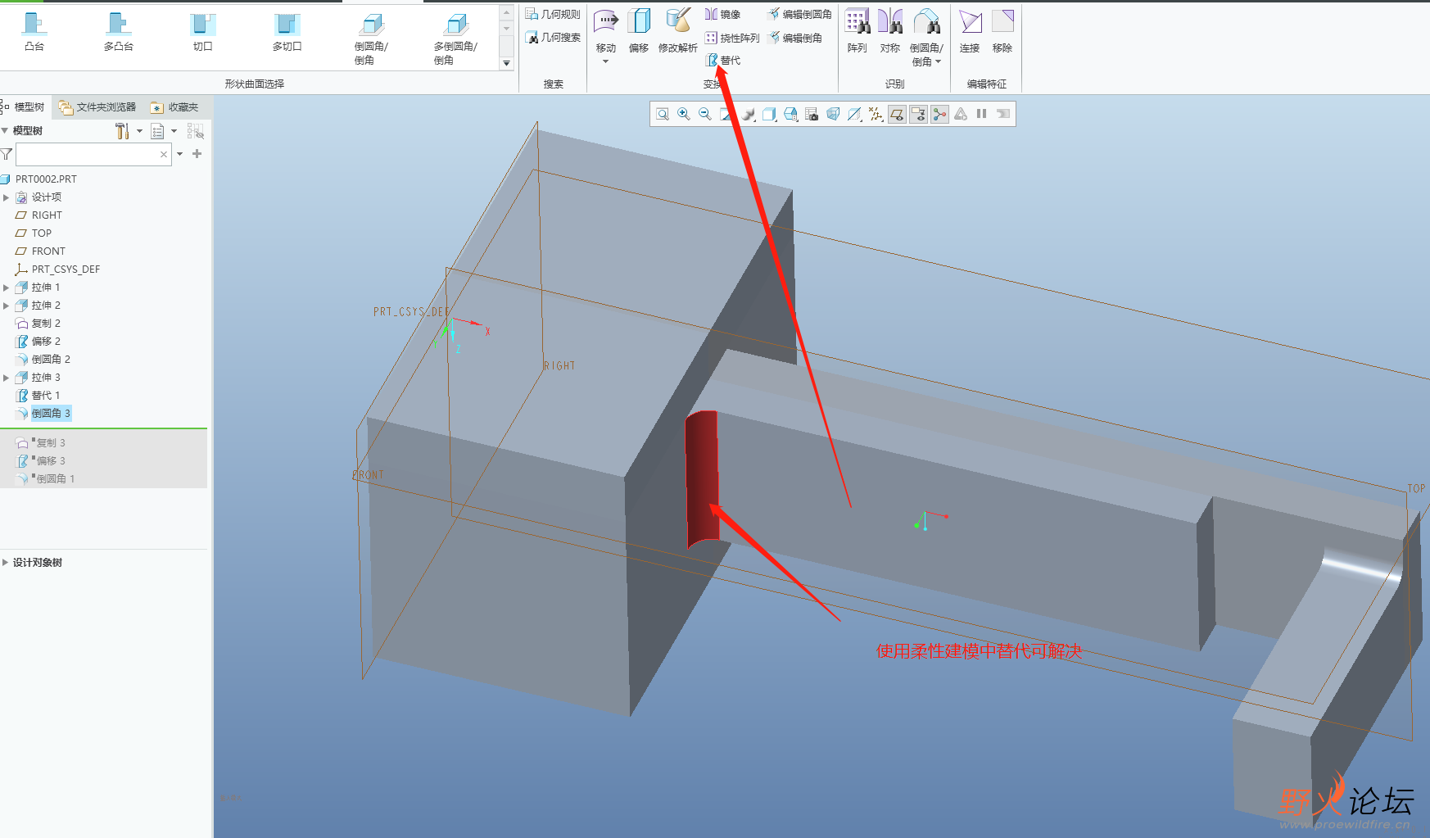Click the Zoom Out icon

pyautogui.click(x=705, y=114)
